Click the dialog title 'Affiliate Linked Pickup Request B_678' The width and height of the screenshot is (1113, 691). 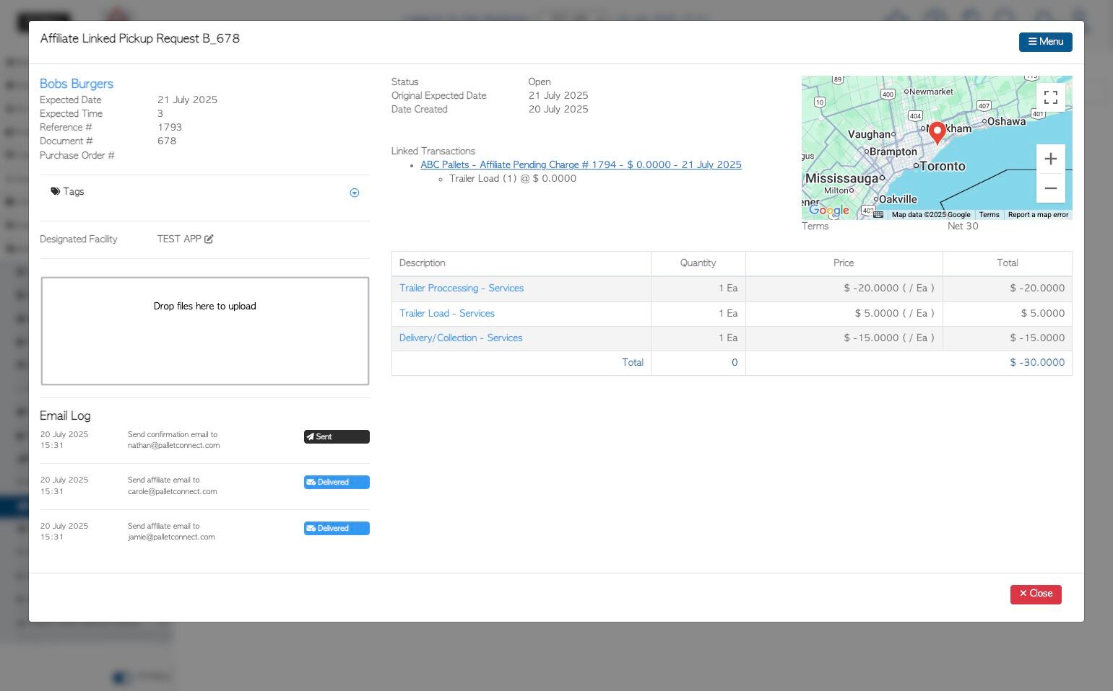tap(140, 39)
